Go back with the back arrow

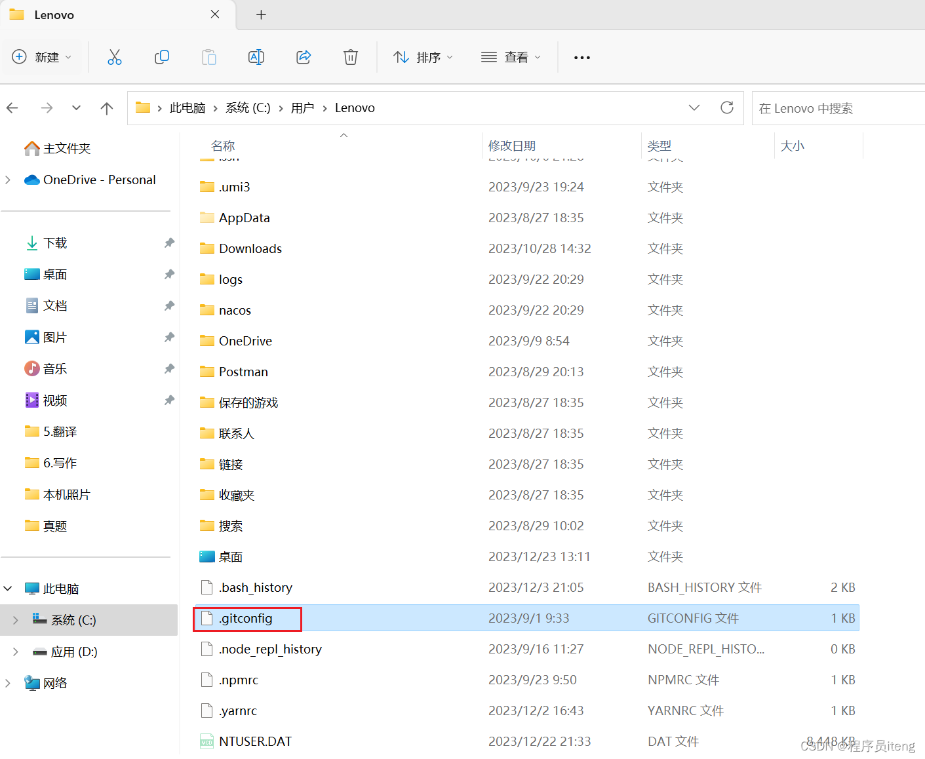12,107
